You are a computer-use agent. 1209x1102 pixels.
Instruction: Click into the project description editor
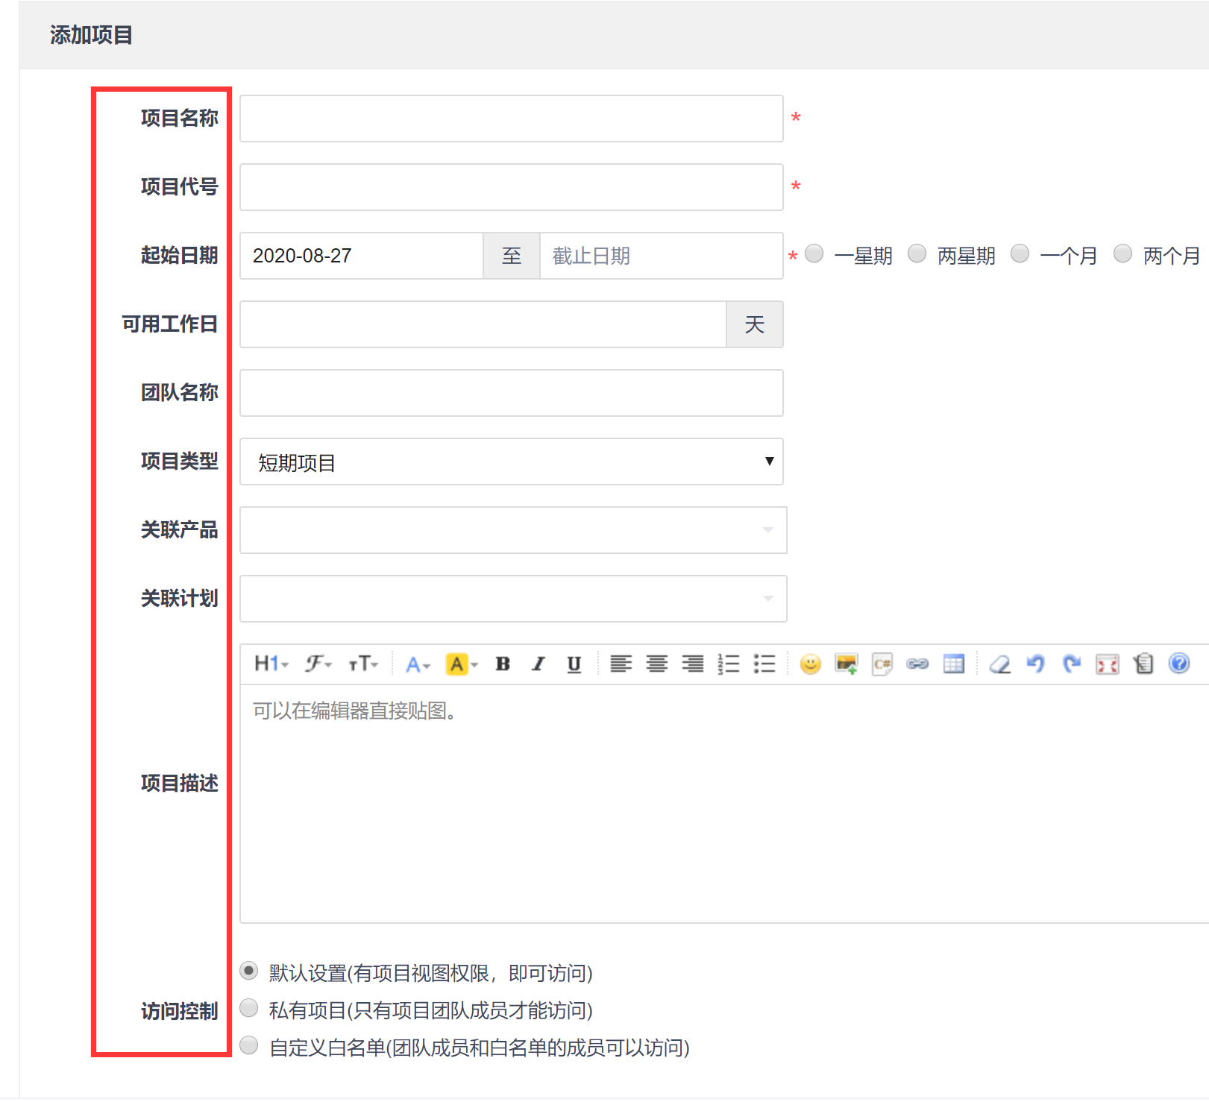(724, 804)
